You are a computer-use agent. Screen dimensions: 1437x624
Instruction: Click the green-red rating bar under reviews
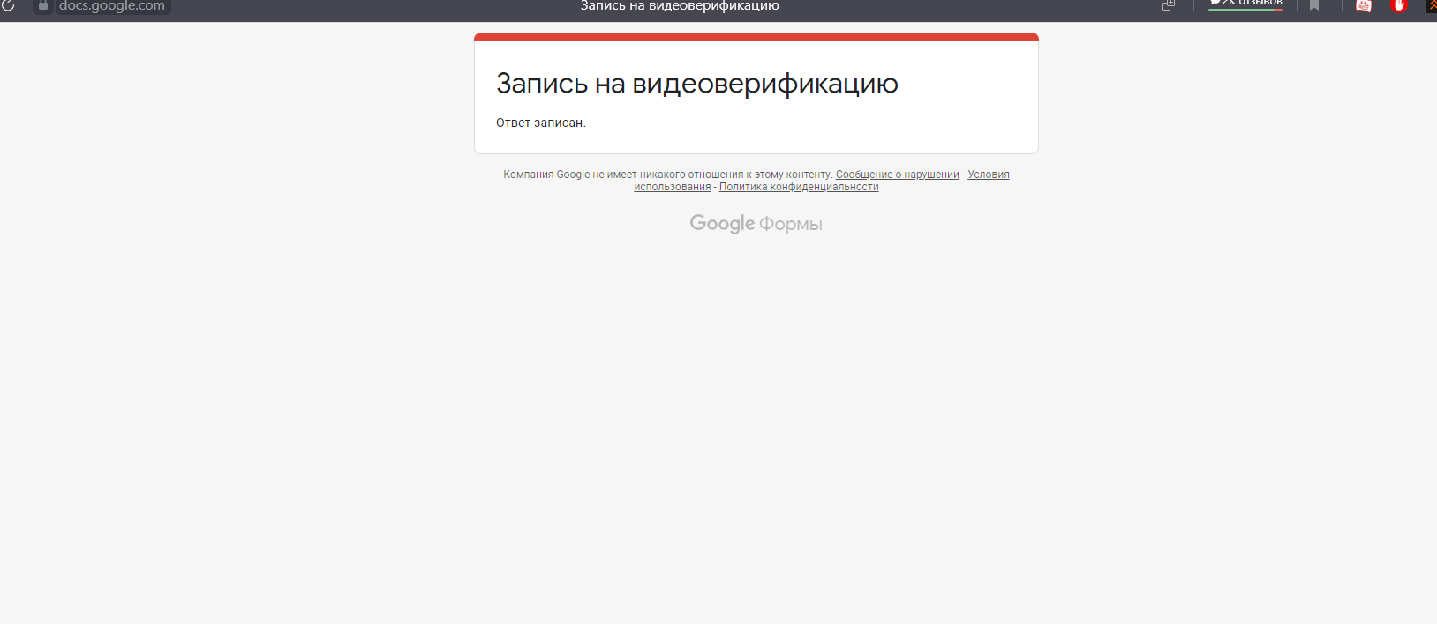pyautogui.click(x=1245, y=10)
